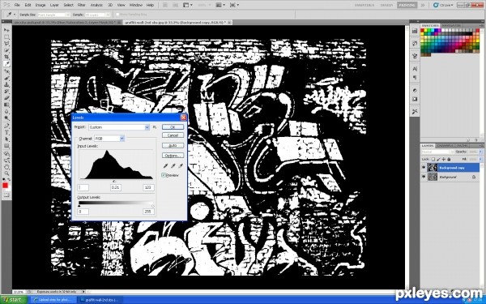
Task: Select the Spot Healing Brush tool
Action: point(6,71)
